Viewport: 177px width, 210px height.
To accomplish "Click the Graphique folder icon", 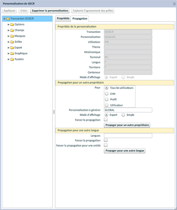I will [12, 54].
